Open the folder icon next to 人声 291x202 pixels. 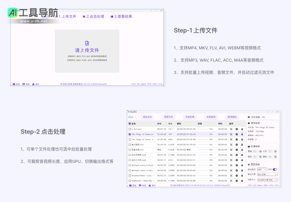270,151
